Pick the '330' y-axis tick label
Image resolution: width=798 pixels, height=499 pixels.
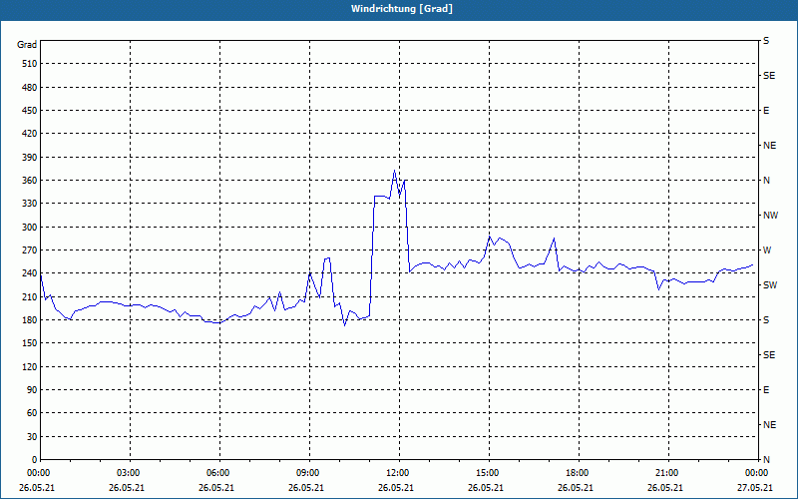click(x=30, y=204)
